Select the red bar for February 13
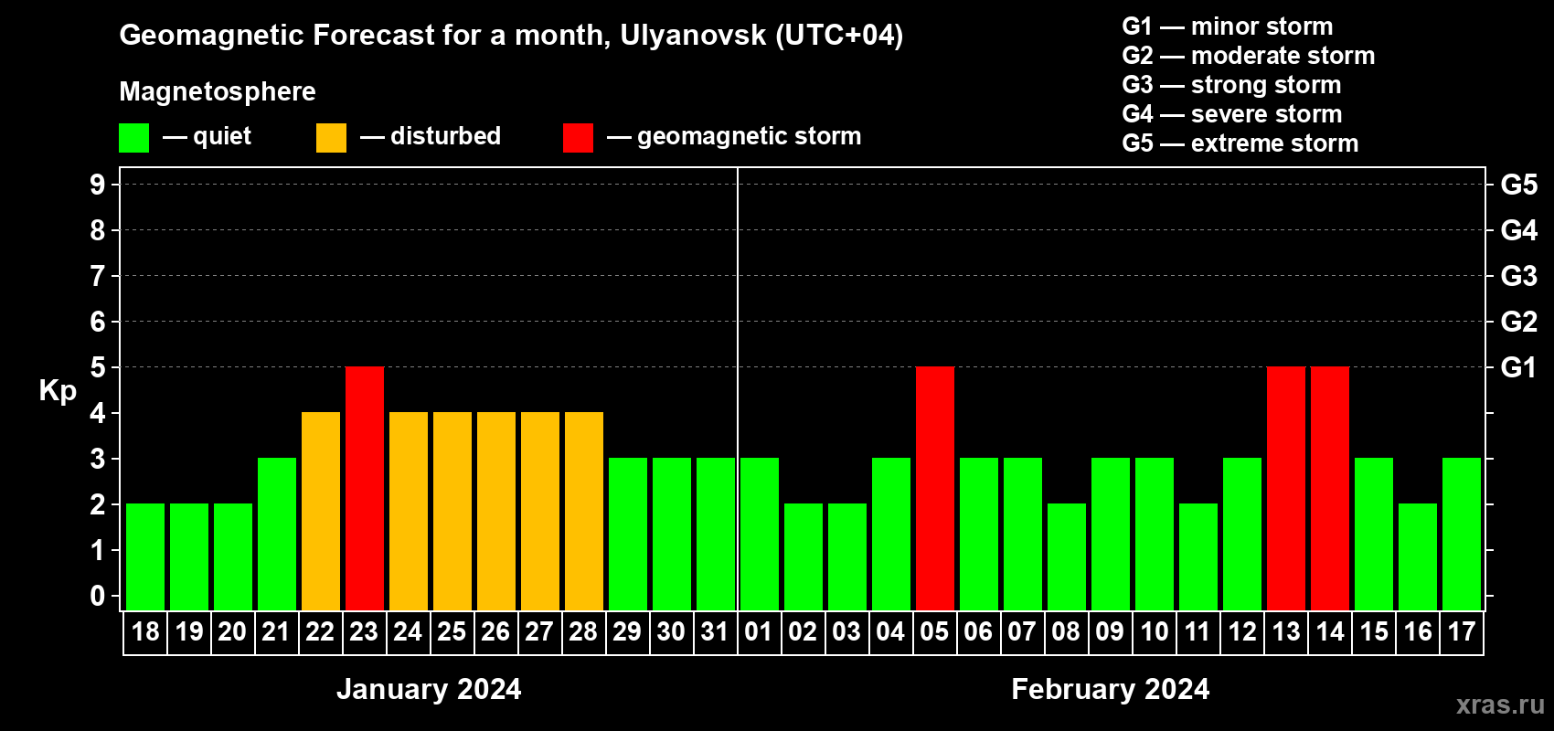This screenshot has width=1554, height=731. pyautogui.click(x=1286, y=488)
